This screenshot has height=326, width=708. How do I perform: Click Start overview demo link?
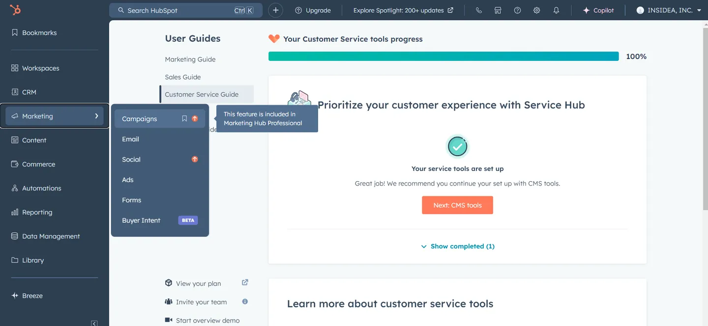[x=208, y=321]
